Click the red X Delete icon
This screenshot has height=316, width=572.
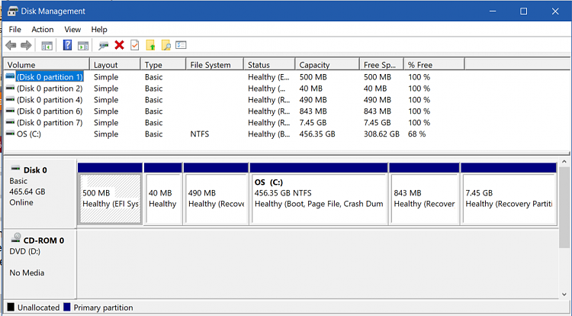[x=119, y=45]
